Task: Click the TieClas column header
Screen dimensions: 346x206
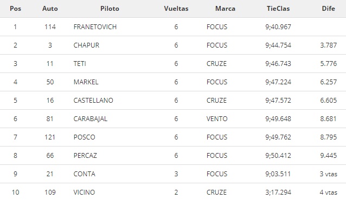Action: coord(278,9)
